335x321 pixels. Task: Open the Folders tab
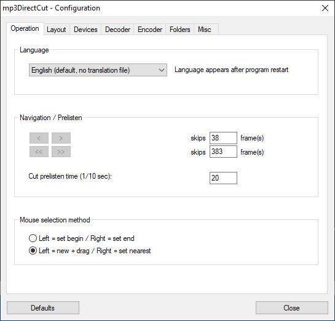[179, 30]
